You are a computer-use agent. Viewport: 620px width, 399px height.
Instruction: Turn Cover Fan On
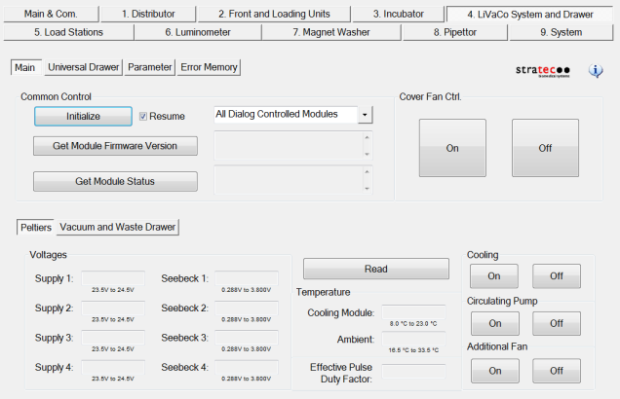[x=452, y=148]
